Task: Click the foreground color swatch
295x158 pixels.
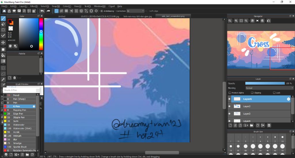Action: coord(10,21)
